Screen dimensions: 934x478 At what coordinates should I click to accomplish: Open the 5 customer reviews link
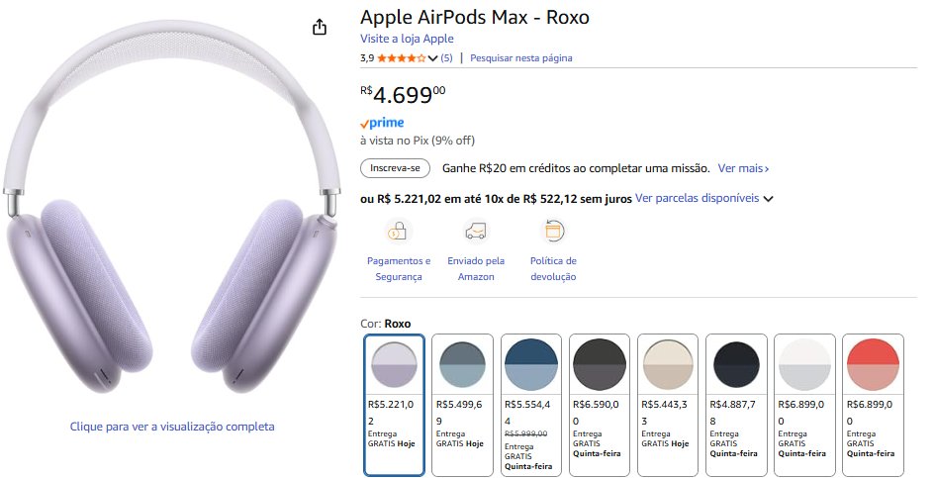click(x=446, y=58)
